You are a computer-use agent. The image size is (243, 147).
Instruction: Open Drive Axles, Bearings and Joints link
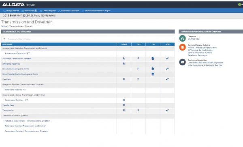[x=16, y=69]
